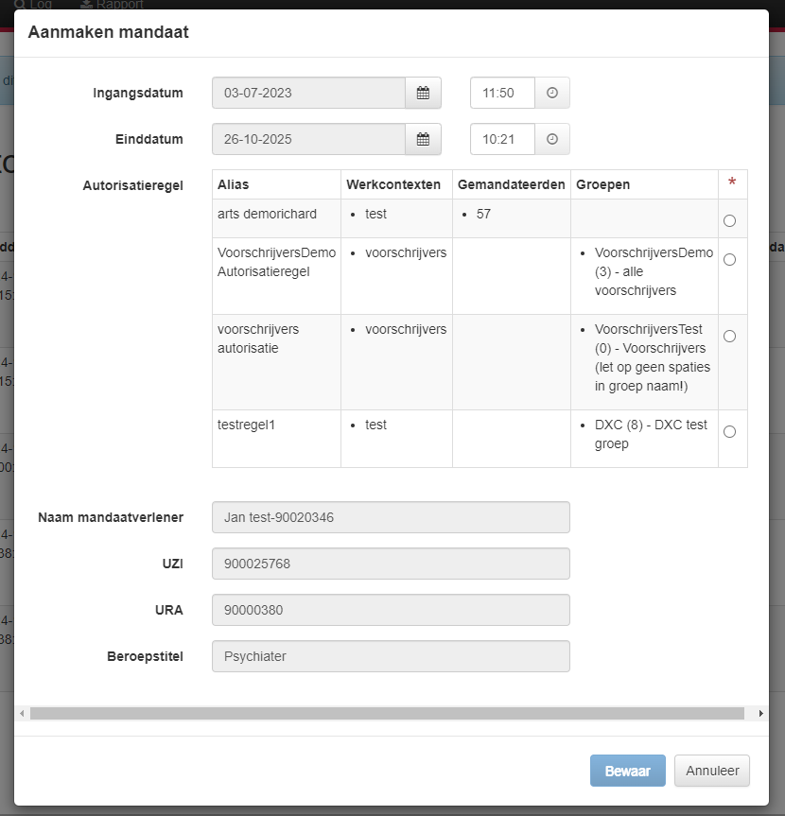The width and height of the screenshot is (785, 816).
Task: Open the Ingangsdatum calendar picker
Action: pos(423,93)
